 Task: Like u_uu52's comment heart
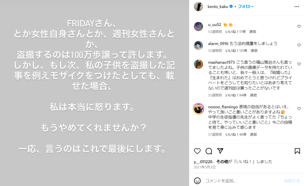click(299, 26)
